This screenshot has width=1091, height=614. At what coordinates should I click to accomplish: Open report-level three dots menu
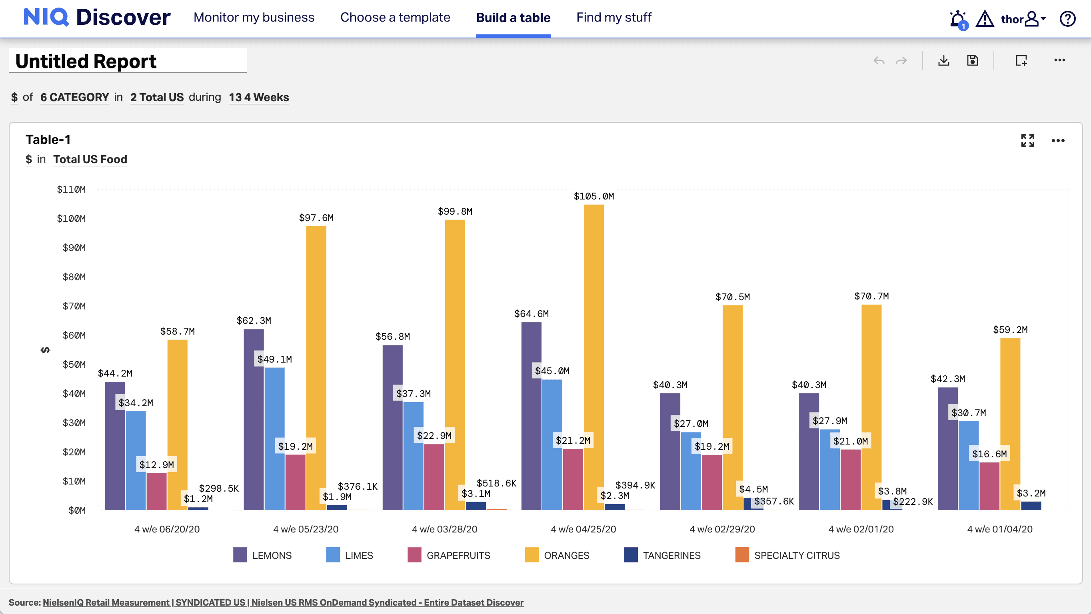coord(1060,60)
